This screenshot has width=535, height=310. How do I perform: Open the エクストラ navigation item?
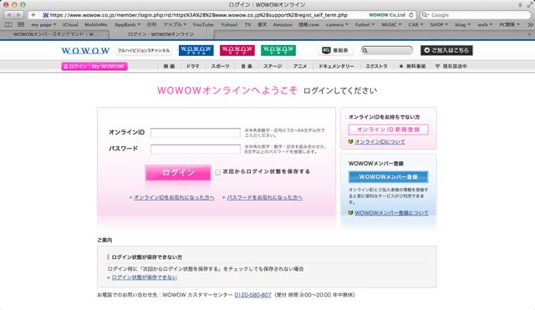click(x=377, y=66)
